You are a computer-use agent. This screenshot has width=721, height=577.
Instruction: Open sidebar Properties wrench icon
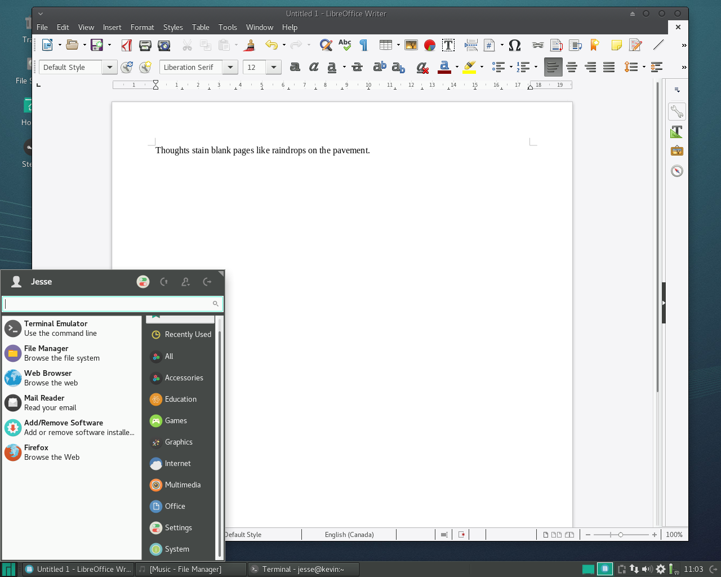click(677, 112)
